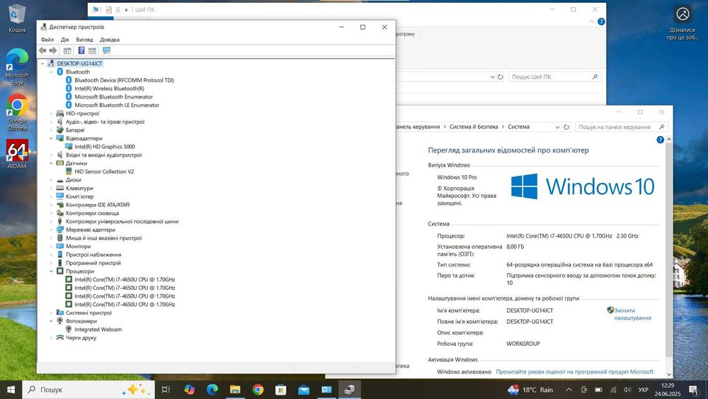Collapse the DESKTOP-UG14JCT root node
The width and height of the screenshot is (708, 399).
pos(43,64)
